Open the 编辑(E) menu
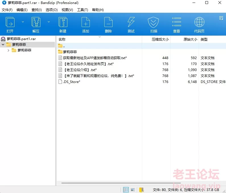The width and height of the screenshot is (226, 193). (22, 10)
